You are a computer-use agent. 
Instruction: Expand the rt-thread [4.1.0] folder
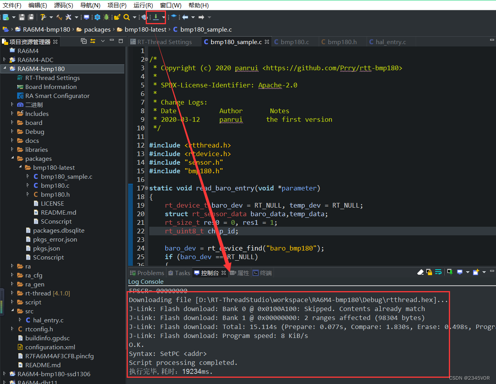[x=12, y=293]
